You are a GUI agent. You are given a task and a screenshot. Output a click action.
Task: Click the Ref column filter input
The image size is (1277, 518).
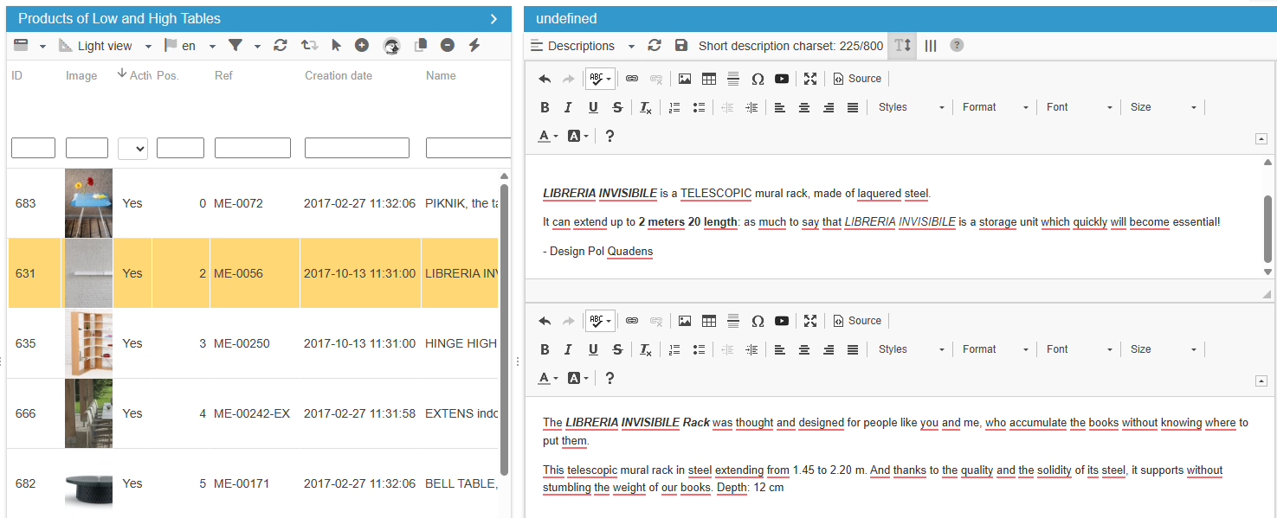253,148
